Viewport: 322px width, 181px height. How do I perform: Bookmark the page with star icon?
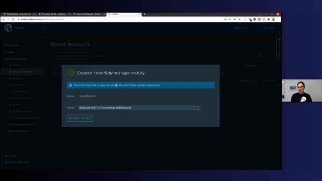pyautogui.click(x=239, y=19)
